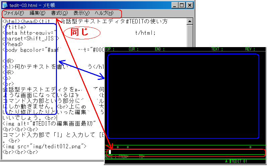This screenshot has width=268, height=167.
Task: Click the TEXT field in the TEDIT header
Action: tap(217, 49)
